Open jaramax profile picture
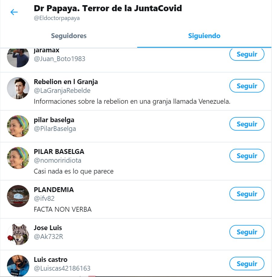Image resolution: width=272 pixels, height=277 pixels. (x=18, y=58)
